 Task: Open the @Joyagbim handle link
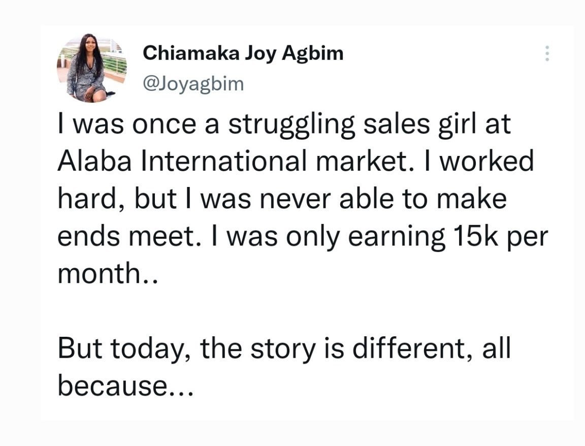pos(193,84)
